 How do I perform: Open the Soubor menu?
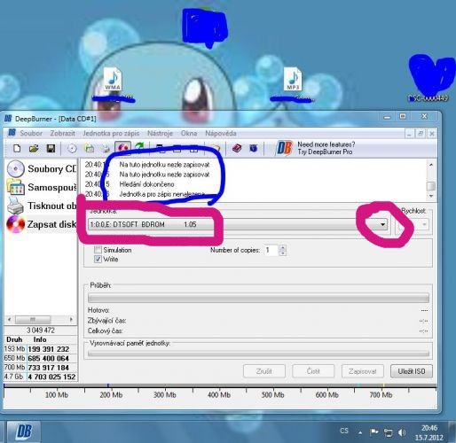[x=31, y=133]
